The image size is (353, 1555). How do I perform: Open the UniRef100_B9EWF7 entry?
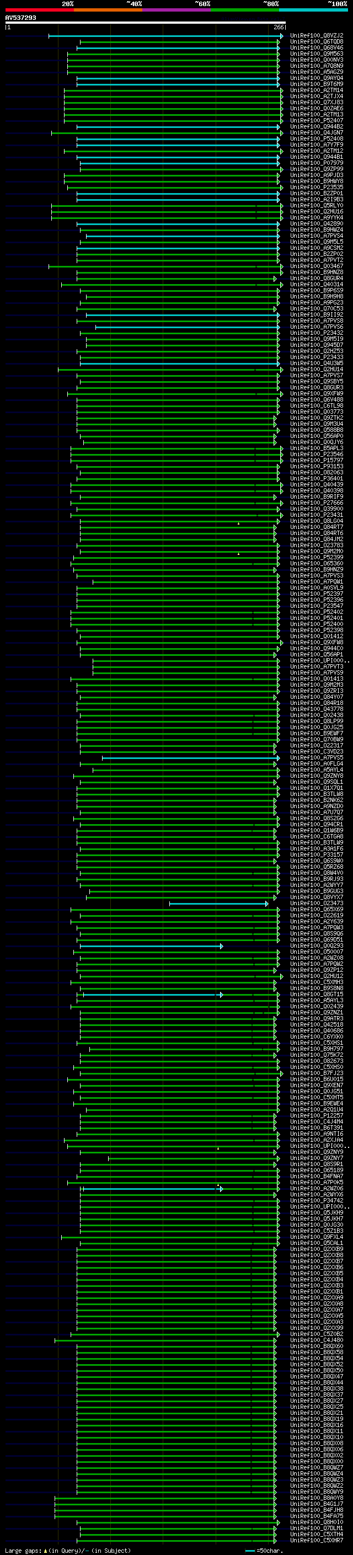click(316, 734)
